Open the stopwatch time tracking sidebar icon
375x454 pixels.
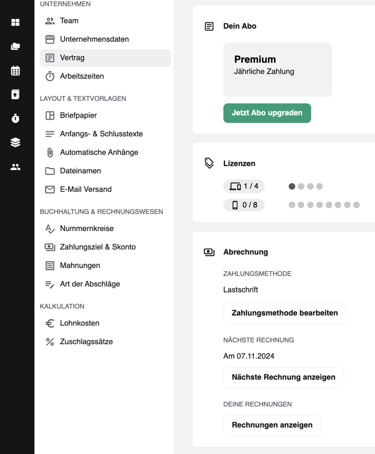point(15,118)
